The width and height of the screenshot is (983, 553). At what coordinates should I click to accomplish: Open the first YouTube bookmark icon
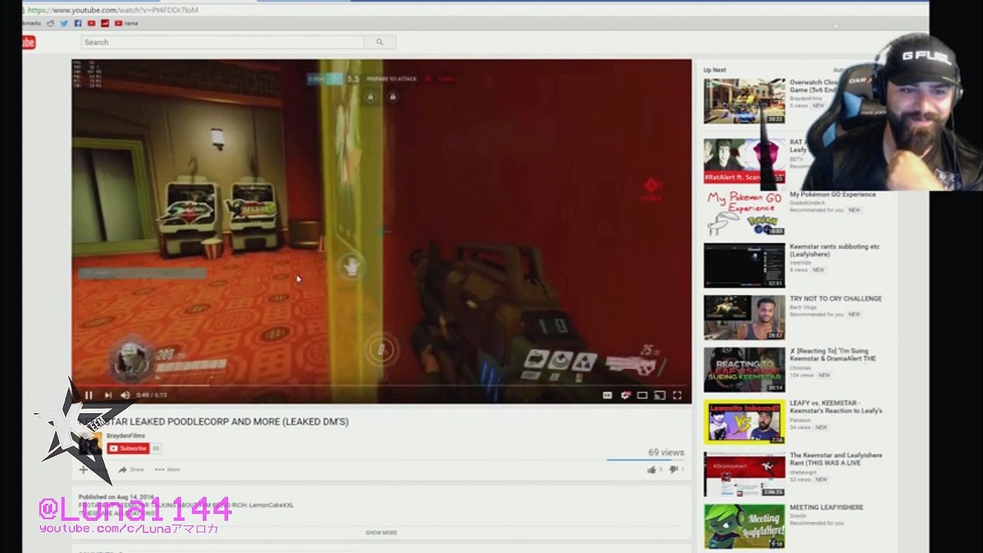[91, 23]
